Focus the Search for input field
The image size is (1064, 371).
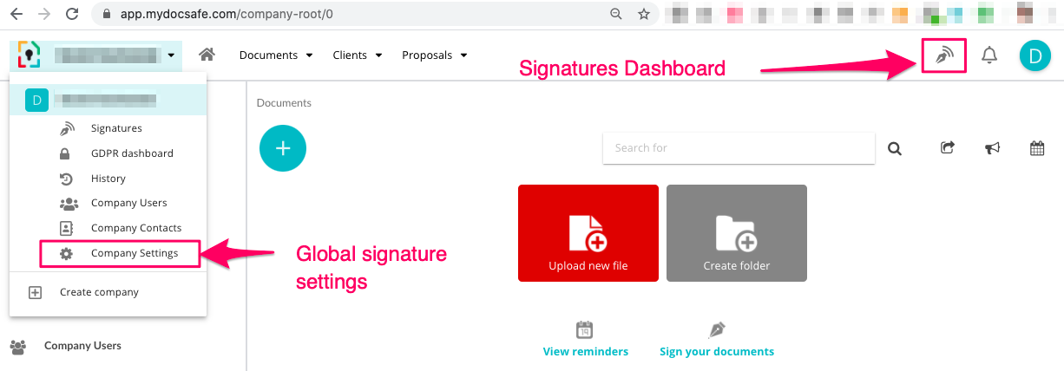coord(738,148)
